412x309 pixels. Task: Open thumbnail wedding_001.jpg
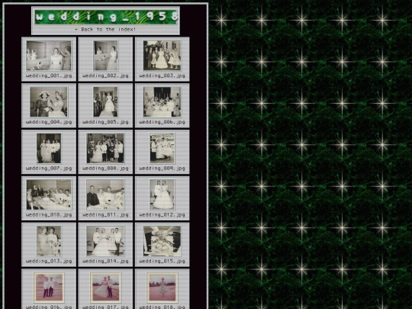[x=49, y=56]
